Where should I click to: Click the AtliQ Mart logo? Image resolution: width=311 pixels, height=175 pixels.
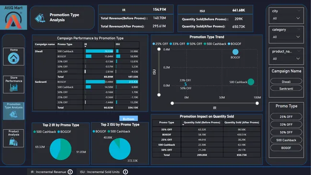(x=13, y=18)
